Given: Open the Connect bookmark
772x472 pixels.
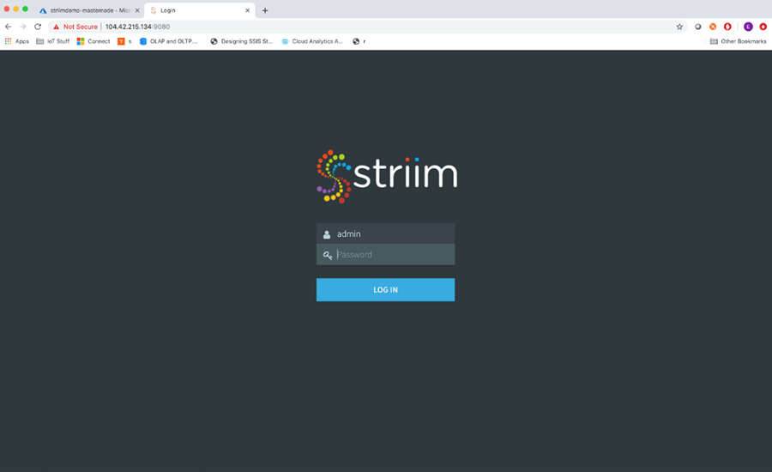Looking at the screenshot, I should [x=93, y=41].
